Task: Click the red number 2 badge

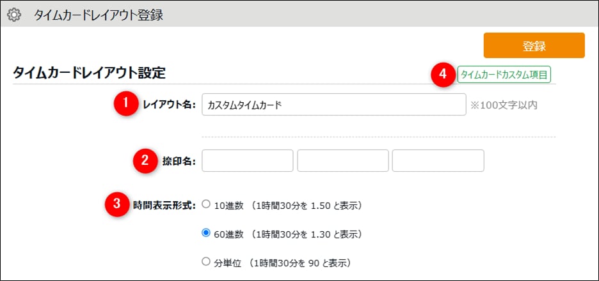Action: coord(145,161)
